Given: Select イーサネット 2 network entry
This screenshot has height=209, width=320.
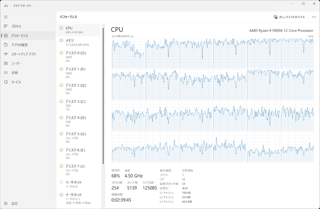Looking at the screenshot, I should point(79,198).
